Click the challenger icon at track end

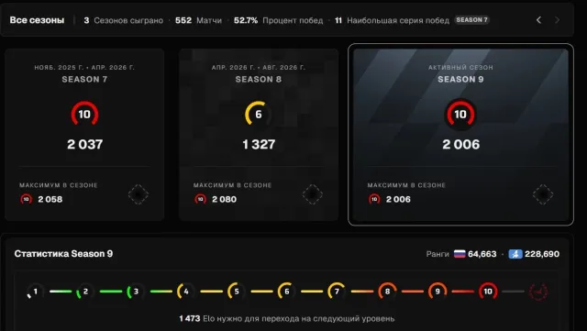point(538,292)
